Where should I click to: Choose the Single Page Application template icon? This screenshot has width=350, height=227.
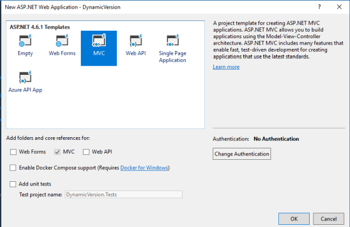(x=172, y=40)
